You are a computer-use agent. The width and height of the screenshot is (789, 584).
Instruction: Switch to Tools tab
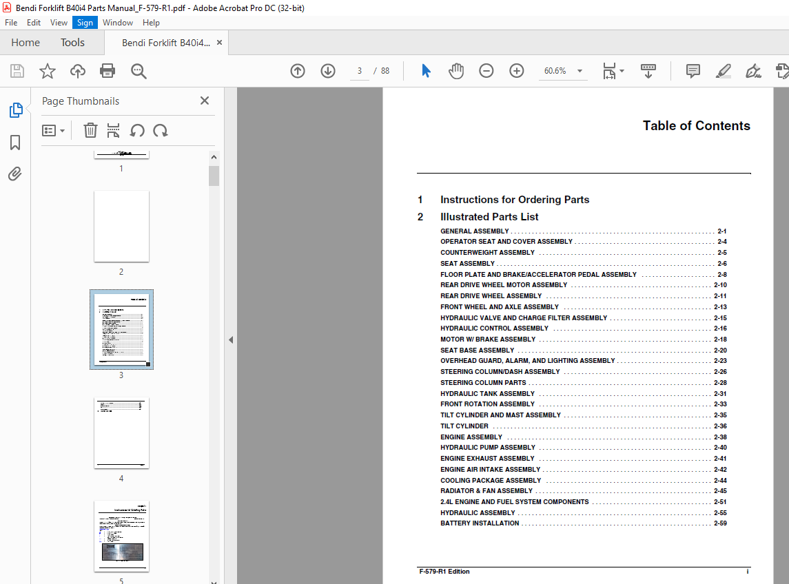[x=72, y=43]
